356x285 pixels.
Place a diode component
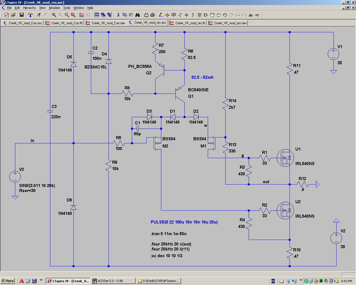tap(199, 15)
